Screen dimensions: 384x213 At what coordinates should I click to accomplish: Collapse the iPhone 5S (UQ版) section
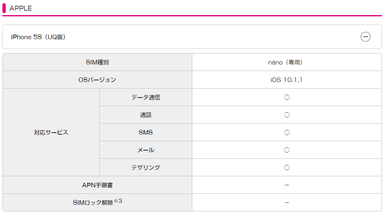(365, 37)
